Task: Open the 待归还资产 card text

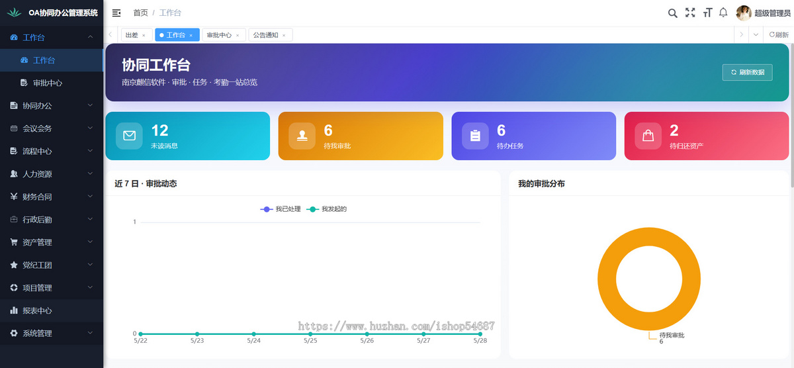Action: [686, 146]
